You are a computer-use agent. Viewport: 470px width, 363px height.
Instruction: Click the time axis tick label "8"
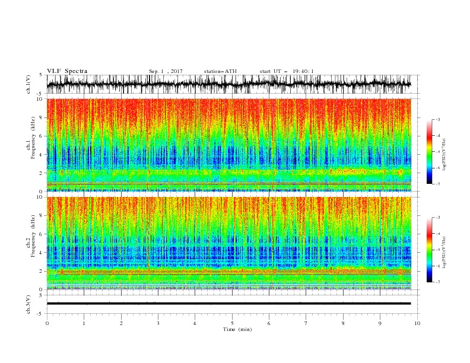tap(343, 323)
